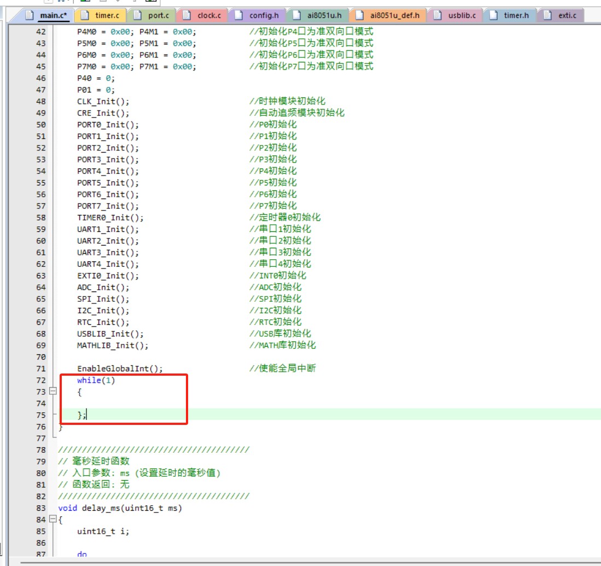Collapse the delay_ms function body at line 84

53,520
